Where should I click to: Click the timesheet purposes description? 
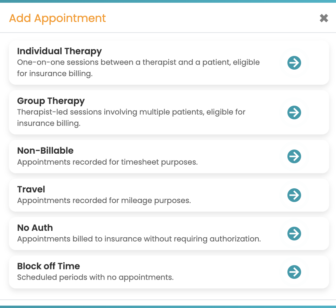[107, 162]
